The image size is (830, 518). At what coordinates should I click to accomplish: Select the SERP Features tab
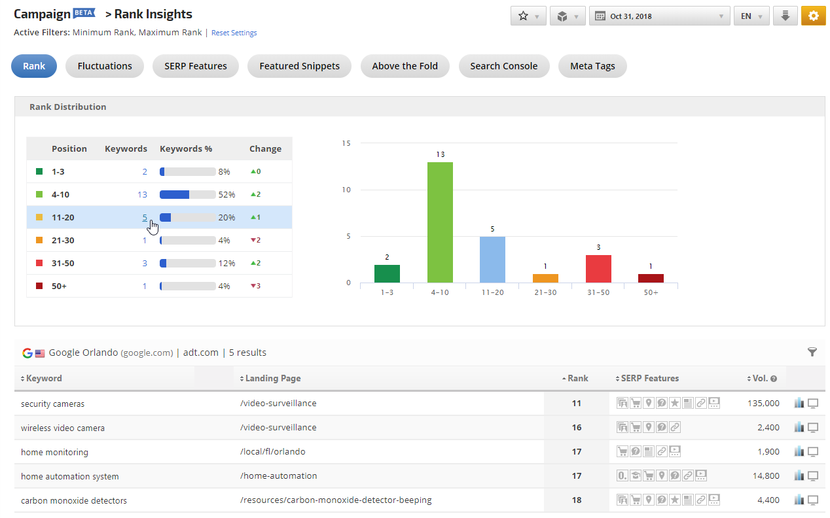coord(195,66)
